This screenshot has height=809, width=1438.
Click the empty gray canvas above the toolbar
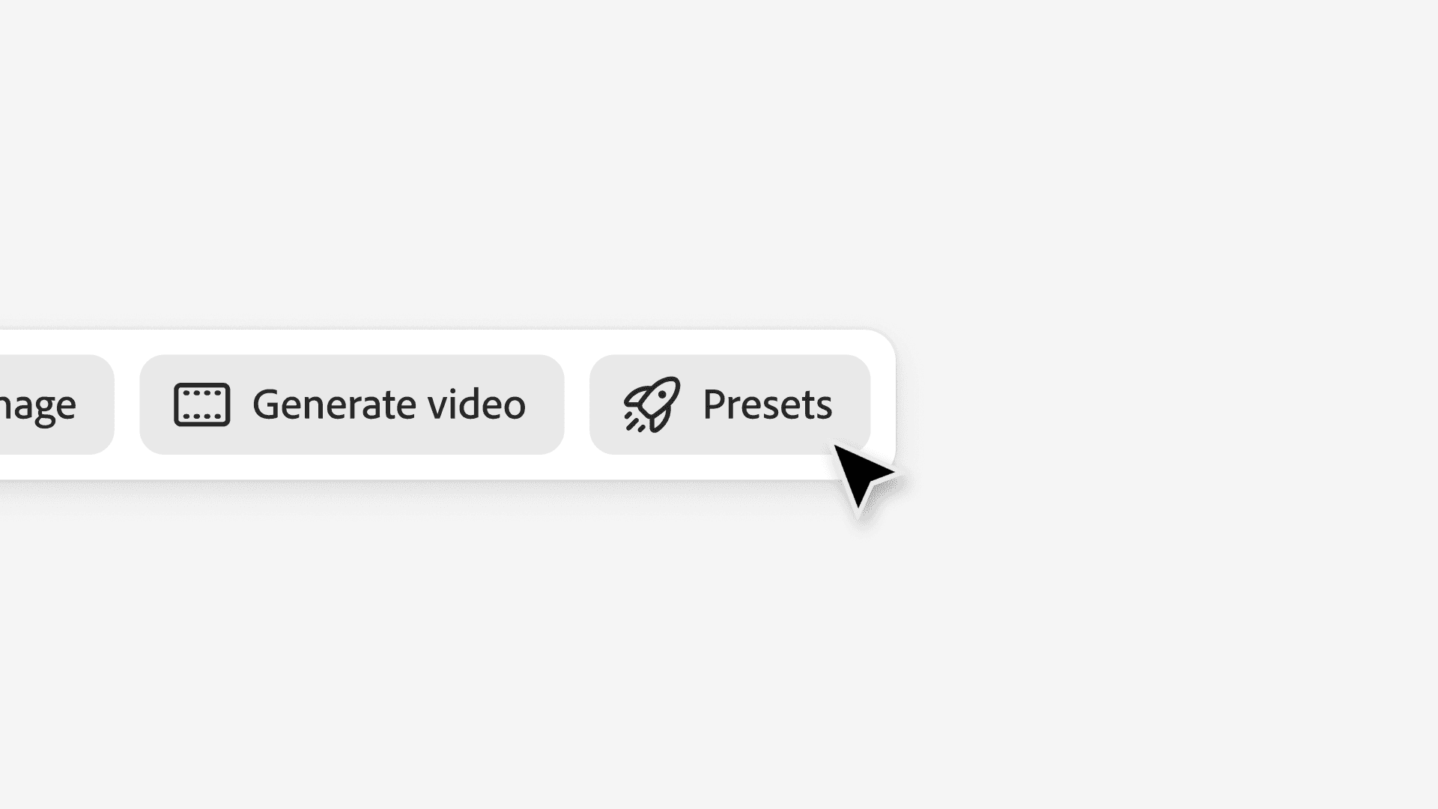point(719,165)
